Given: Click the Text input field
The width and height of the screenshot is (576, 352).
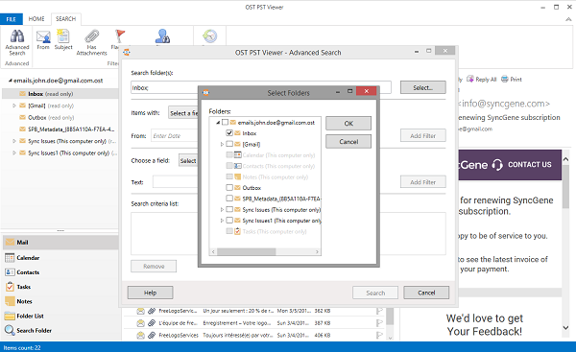Looking at the screenshot, I should [176, 182].
